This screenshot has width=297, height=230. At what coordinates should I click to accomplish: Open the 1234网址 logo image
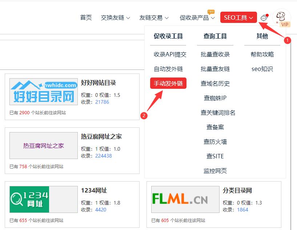[x=43, y=199]
